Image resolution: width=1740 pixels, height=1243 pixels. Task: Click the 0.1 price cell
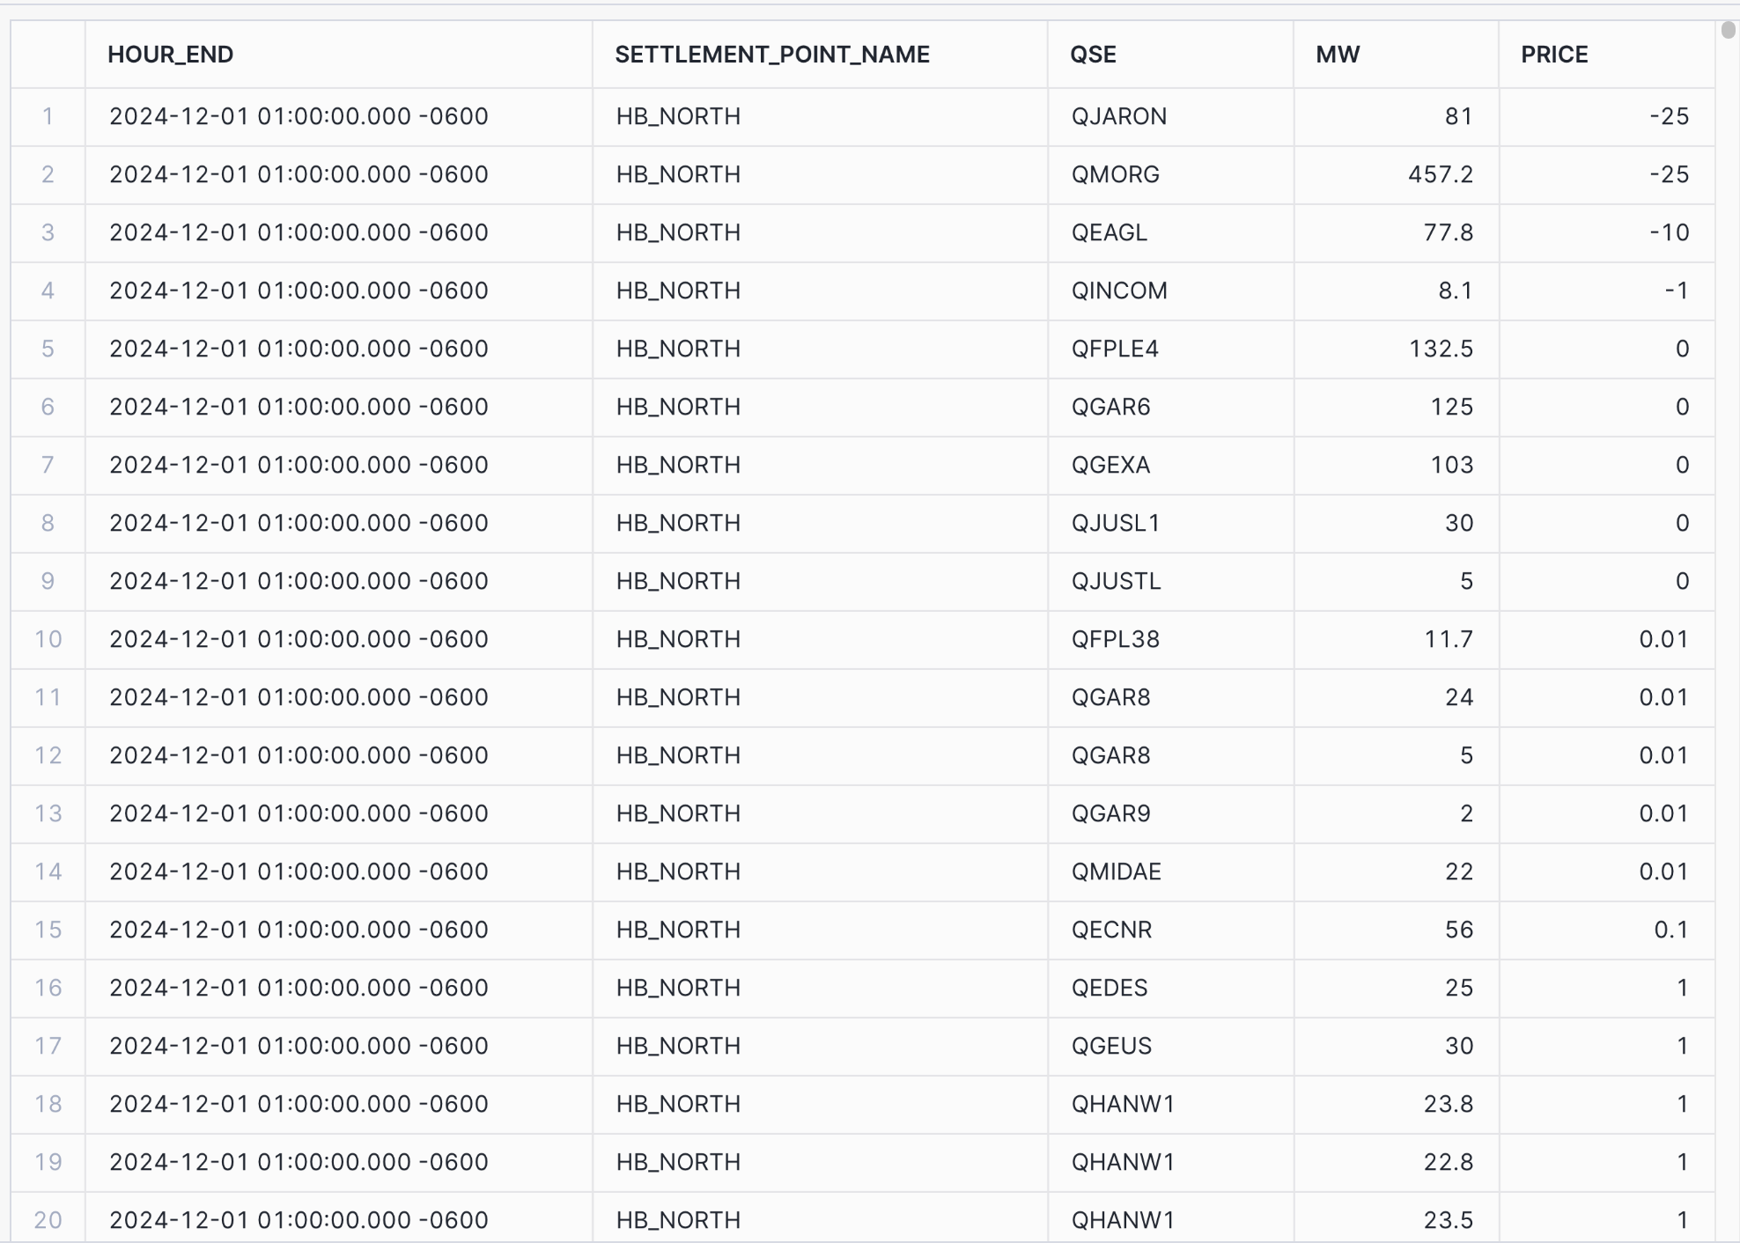[1670, 930]
